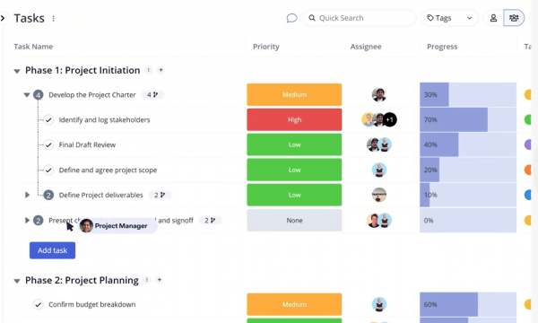Adjust the 70% progress bar
538x323 pixels.
pos(468,119)
